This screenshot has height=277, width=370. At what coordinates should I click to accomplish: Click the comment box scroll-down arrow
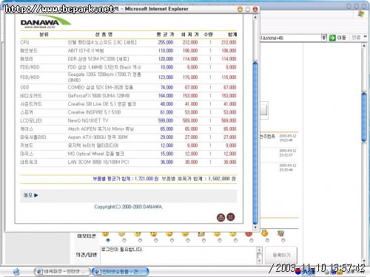[259, 261]
